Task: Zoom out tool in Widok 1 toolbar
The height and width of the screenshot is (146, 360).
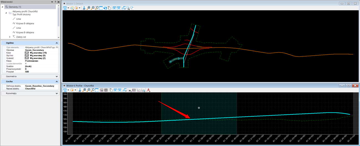Action: pos(93,8)
